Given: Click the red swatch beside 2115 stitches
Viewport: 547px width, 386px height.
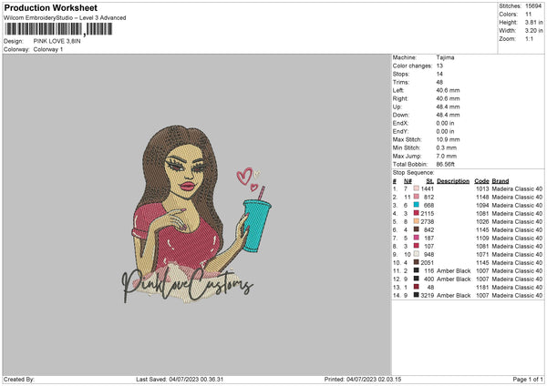Looking at the screenshot, I should click(x=417, y=213).
